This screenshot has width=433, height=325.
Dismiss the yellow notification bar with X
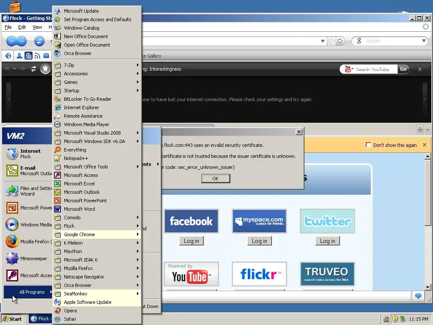click(x=425, y=145)
